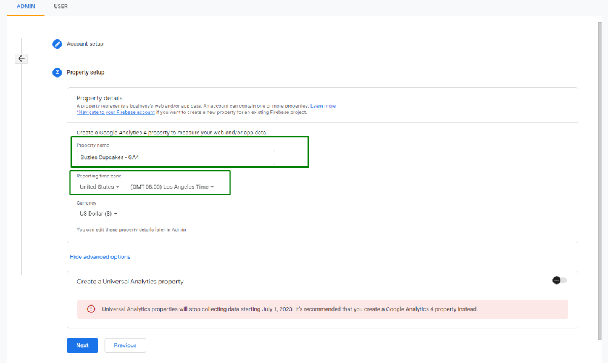Toggle Create a Universal Analytics property switch
This screenshot has height=363, width=608.
click(559, 280)
